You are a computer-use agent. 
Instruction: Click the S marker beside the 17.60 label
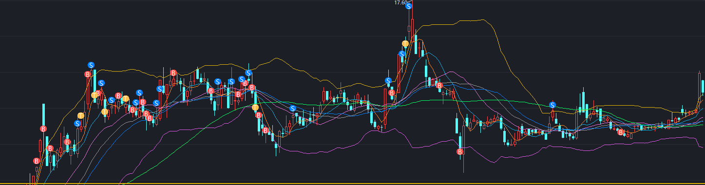(409, 6)
